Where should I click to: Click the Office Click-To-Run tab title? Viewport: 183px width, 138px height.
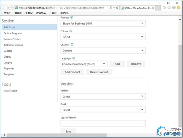click(x=138, y=8)
